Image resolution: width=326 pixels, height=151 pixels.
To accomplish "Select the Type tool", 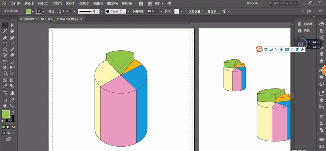I will tap(5, 44).
